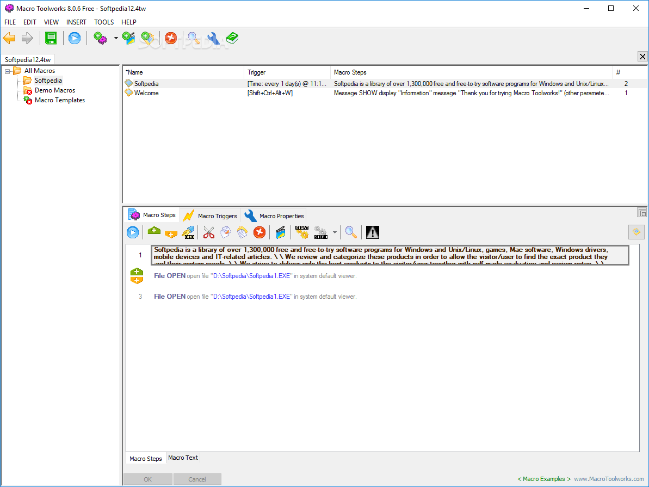The width and height of the screenshot is (649, 487).
Task: Click the orange insert step below icon
Action: [x=170, y=235]
